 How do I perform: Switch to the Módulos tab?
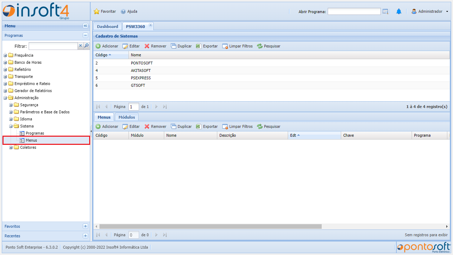pos(127,117)
